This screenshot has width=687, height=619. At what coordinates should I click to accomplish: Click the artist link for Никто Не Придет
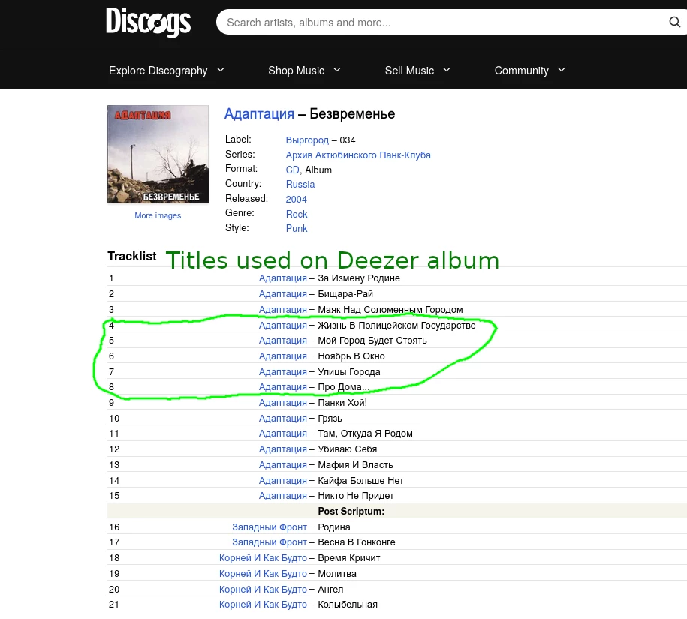coord(282,495)
